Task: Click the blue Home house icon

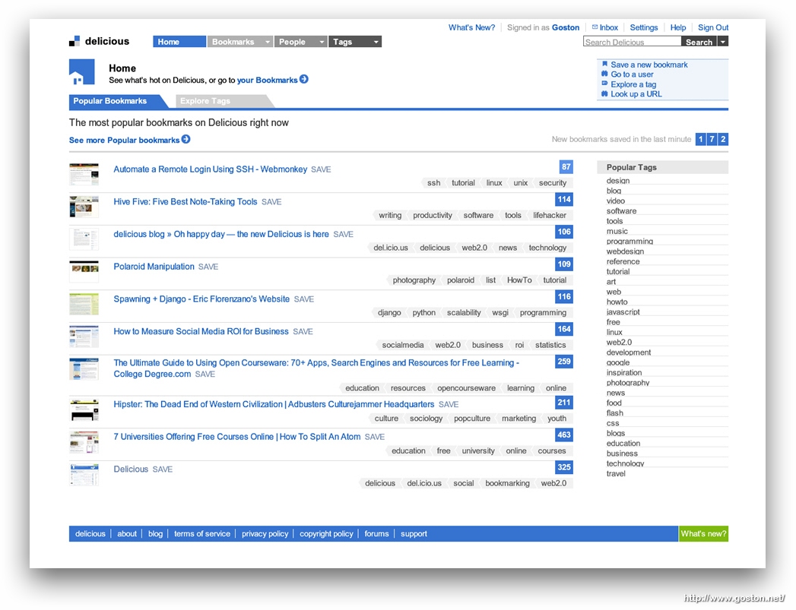Action: pos(81,73)
